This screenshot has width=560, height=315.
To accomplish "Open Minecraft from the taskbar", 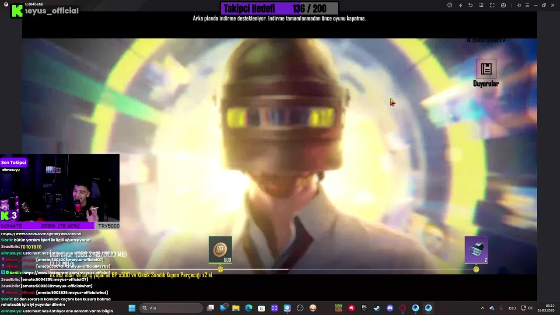I will (339, 308).
